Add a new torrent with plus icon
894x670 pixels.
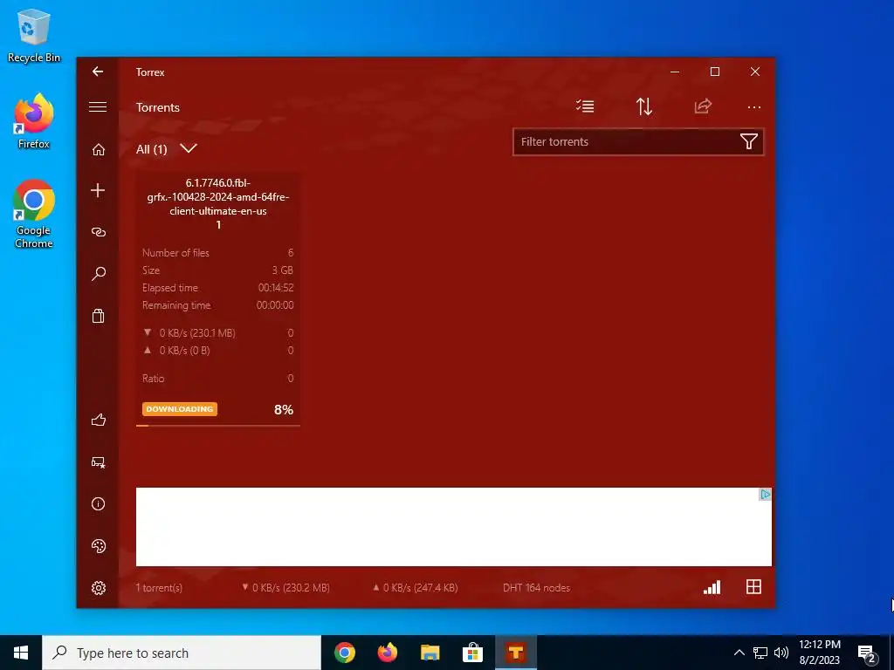pyautogui.click(x=98, y=190)
